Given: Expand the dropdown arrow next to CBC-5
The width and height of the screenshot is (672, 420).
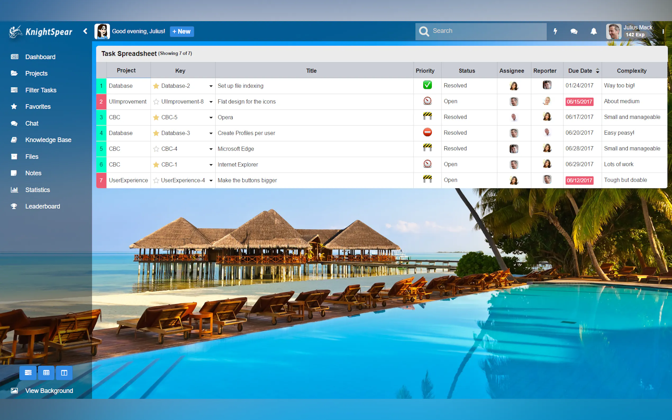Looking at the screenshot, I should [211, 117].
